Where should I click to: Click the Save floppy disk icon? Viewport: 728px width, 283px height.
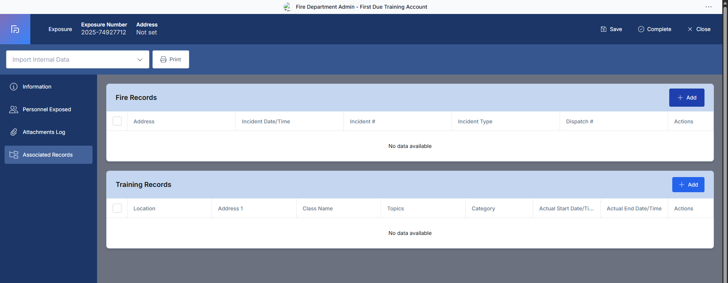pyautogui.click(x=604, y=29)
